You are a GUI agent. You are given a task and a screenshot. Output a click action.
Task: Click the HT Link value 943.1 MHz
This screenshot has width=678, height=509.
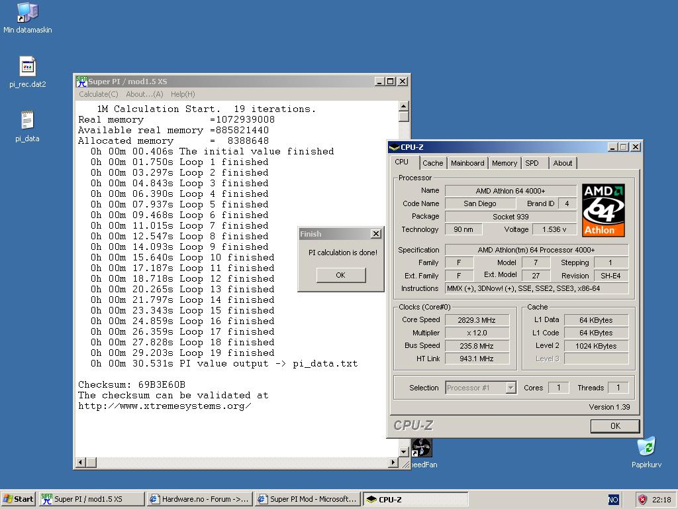coord(477,359)
